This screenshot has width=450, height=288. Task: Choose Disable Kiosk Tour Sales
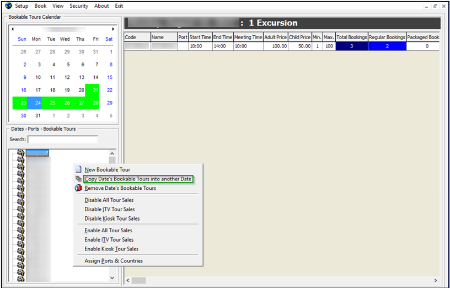[112, 218]
